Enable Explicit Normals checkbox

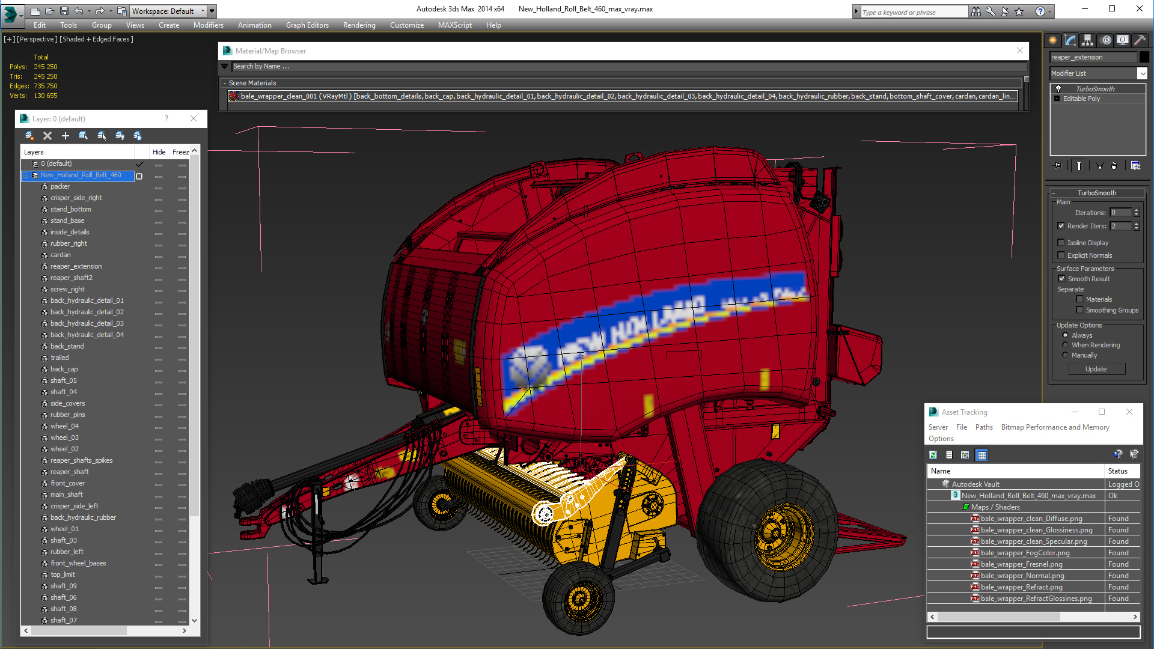click(1061, 255)
